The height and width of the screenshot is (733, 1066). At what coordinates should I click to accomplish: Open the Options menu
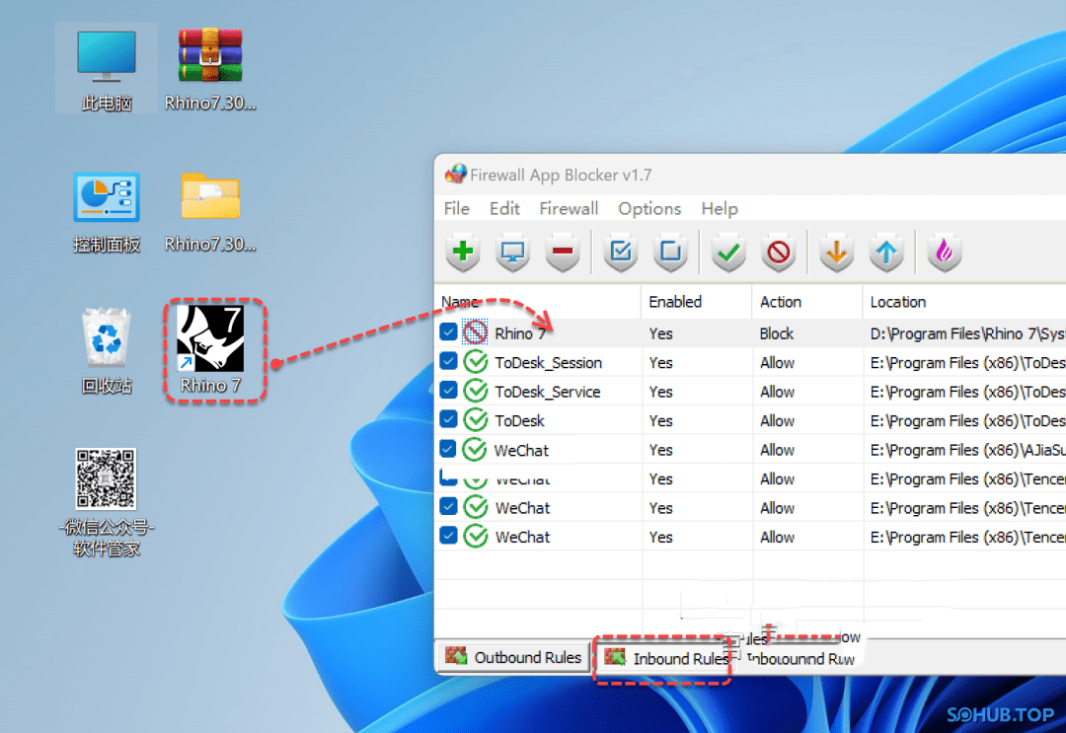pos(649,208)
